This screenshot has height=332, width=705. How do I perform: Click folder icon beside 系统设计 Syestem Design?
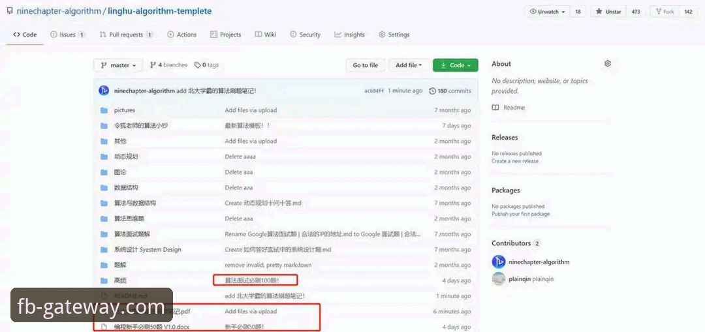[104, 250]
